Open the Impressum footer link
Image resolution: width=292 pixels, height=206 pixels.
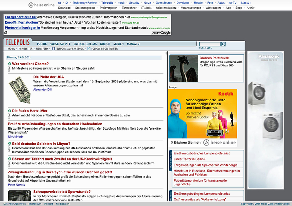pyautogui.click(x=35, y=204)
